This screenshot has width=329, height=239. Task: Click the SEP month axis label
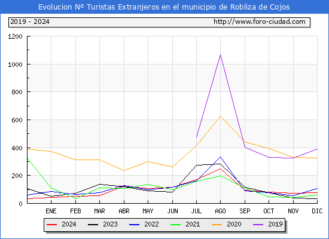245,211
